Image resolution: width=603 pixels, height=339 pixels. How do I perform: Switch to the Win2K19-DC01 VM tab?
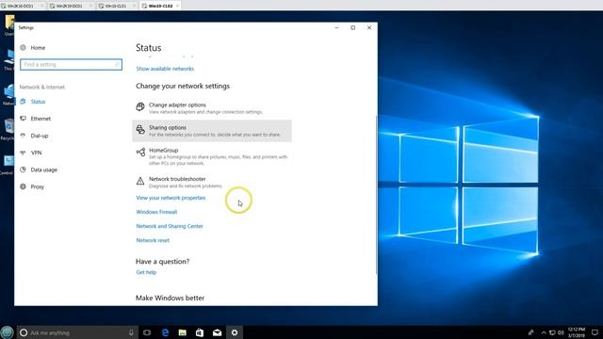click(x=69, y=6)
